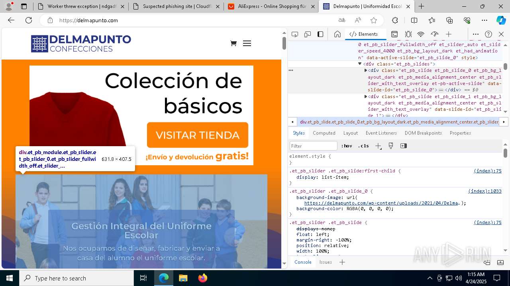The height and width of the screenshot is (286, 510).
Task: Open actions dots beside selected DOM node
Action: (x=291, y=70)
